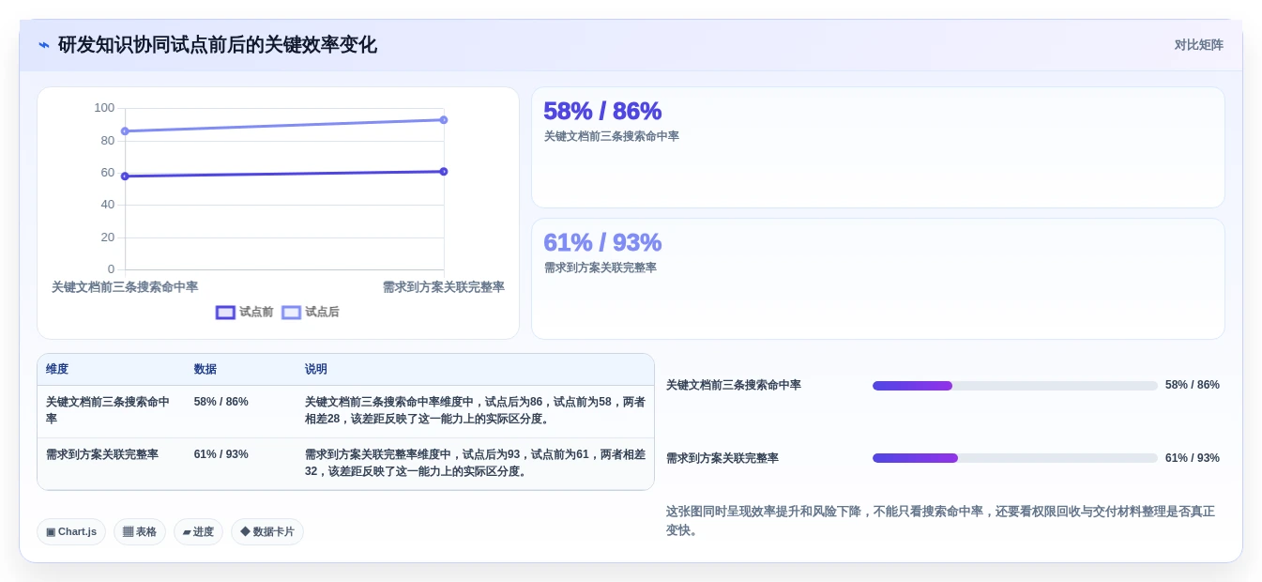
Task: Click the 58% / 86% card heading
Action: click(602, 111)
